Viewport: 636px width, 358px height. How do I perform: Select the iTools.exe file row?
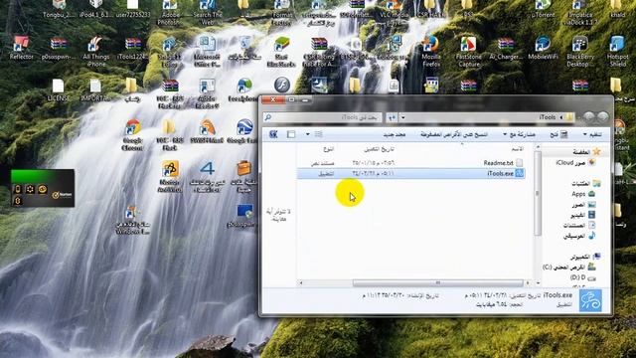click(x=410, y=173)
